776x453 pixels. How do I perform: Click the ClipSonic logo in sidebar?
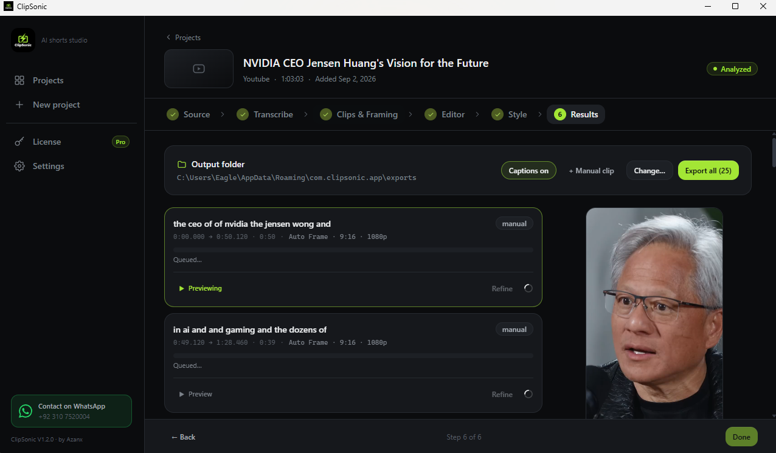pyautogui.click(x=23, y=40)
